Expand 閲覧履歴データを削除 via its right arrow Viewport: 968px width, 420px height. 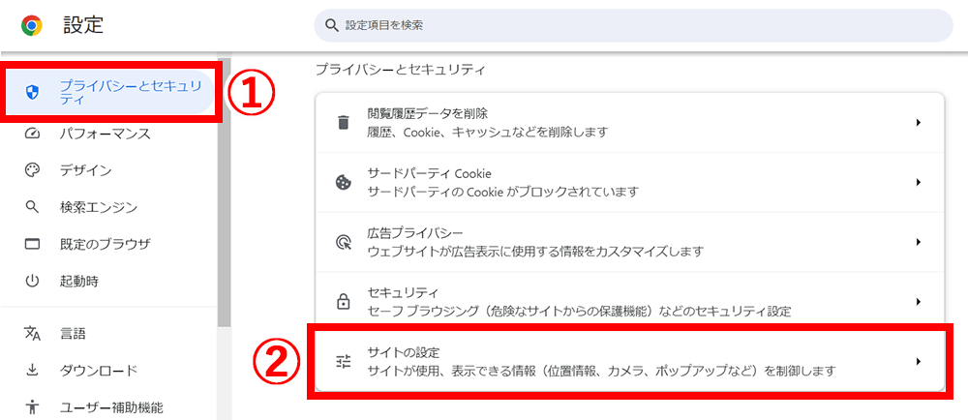pyautogui.click(x=918, y=122)
